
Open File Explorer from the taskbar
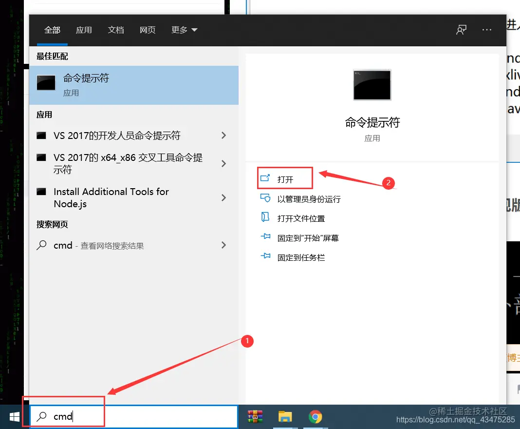pyautogui.click(x=285, y=417)
